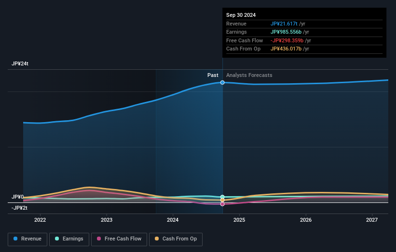Click the 2027 x-axis label
Screen dimensions: 396x252
point(372,220)
